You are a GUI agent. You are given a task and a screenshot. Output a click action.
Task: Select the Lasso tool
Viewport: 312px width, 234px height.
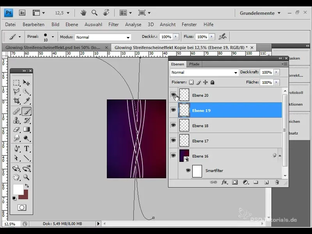tap(16, 92)
